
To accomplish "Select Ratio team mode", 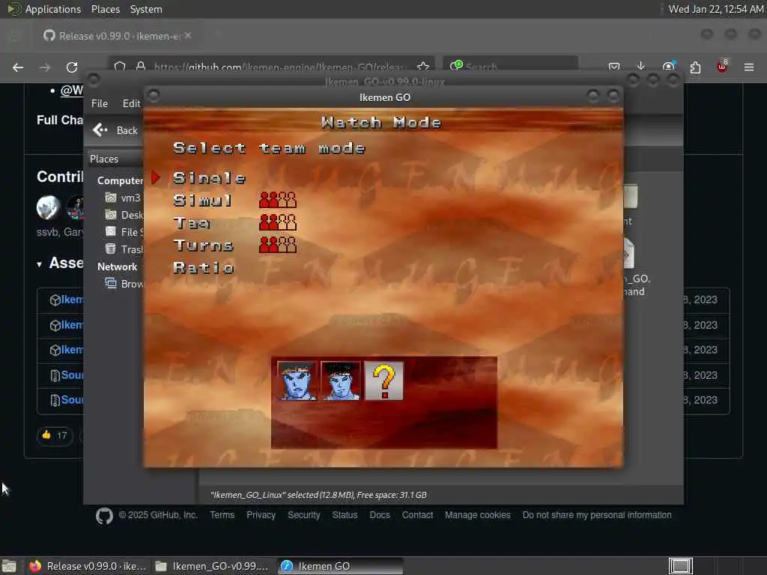I will tap(204, 267).
